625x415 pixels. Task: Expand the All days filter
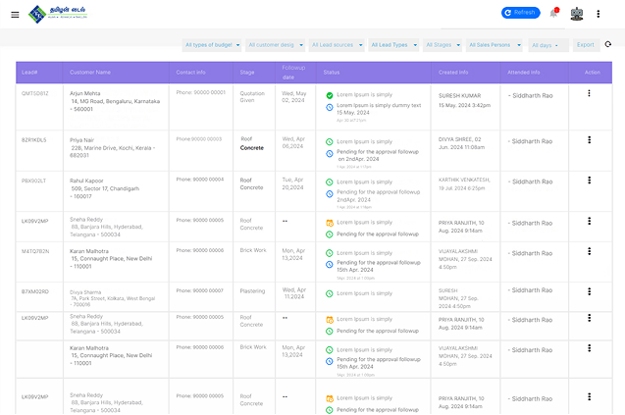547,45
